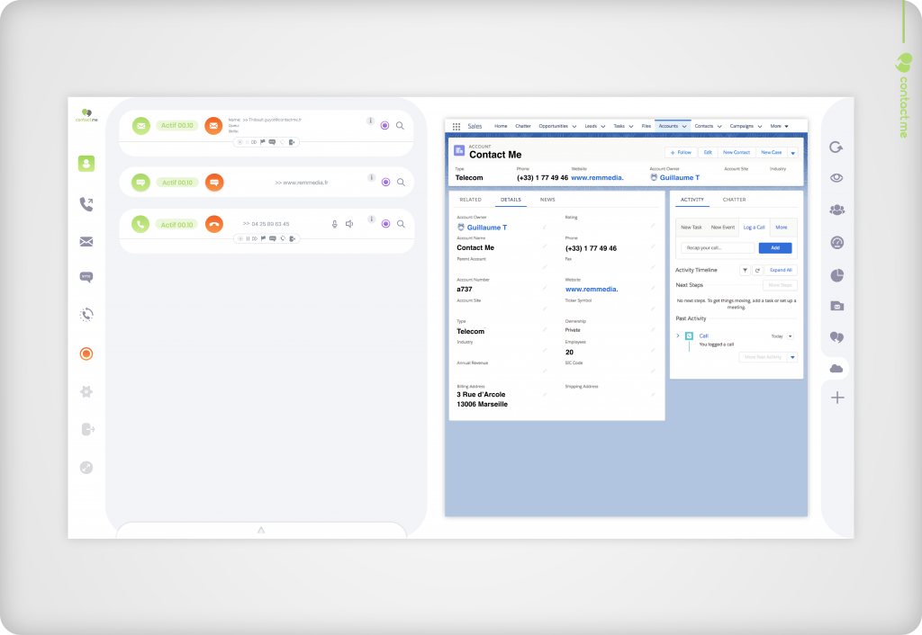Click the flag icon in email mini toolbar

pyautogui.click(x=263, y=142)
